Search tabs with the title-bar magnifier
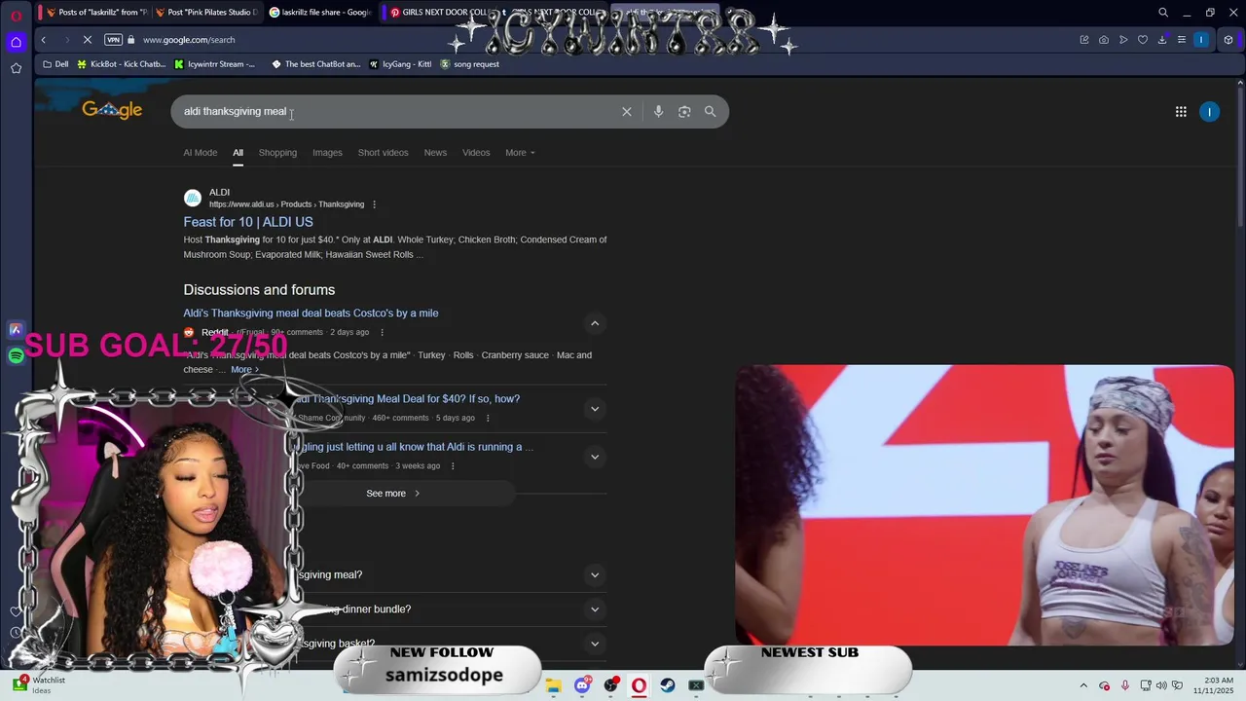This screenshot has height=701, width=1246. (1163, 13)
